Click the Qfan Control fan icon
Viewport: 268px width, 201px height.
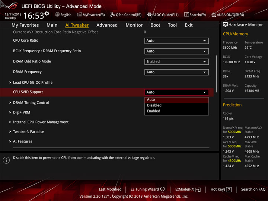tap(112, 15)
